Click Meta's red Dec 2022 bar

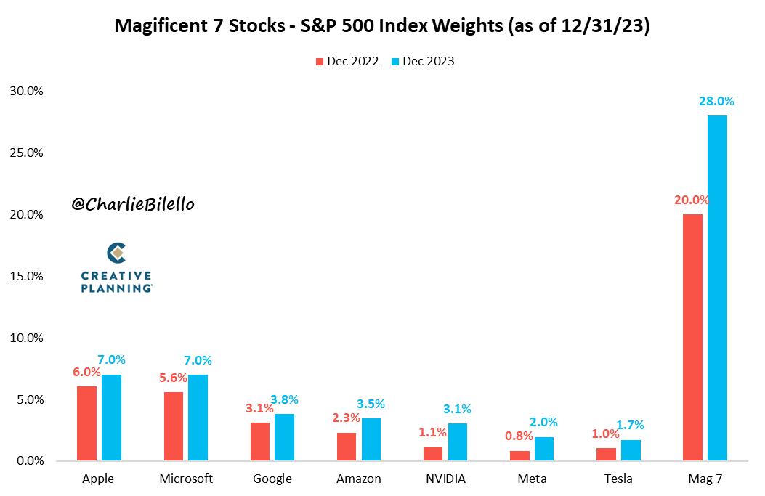point(519,455)
